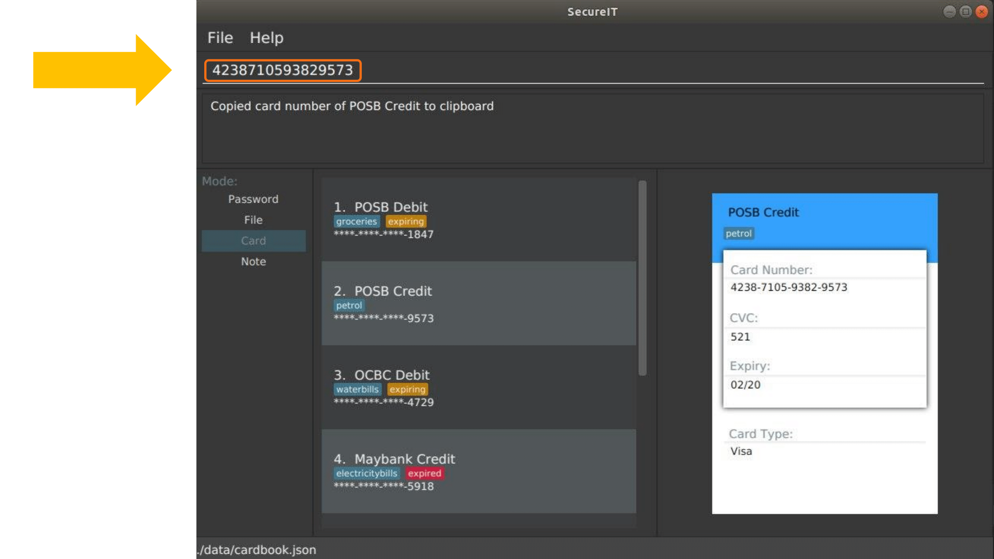Click the card list scrollbar
Image resolution: width=994 pixels, height=559 pixels.
tap(642, 278)
